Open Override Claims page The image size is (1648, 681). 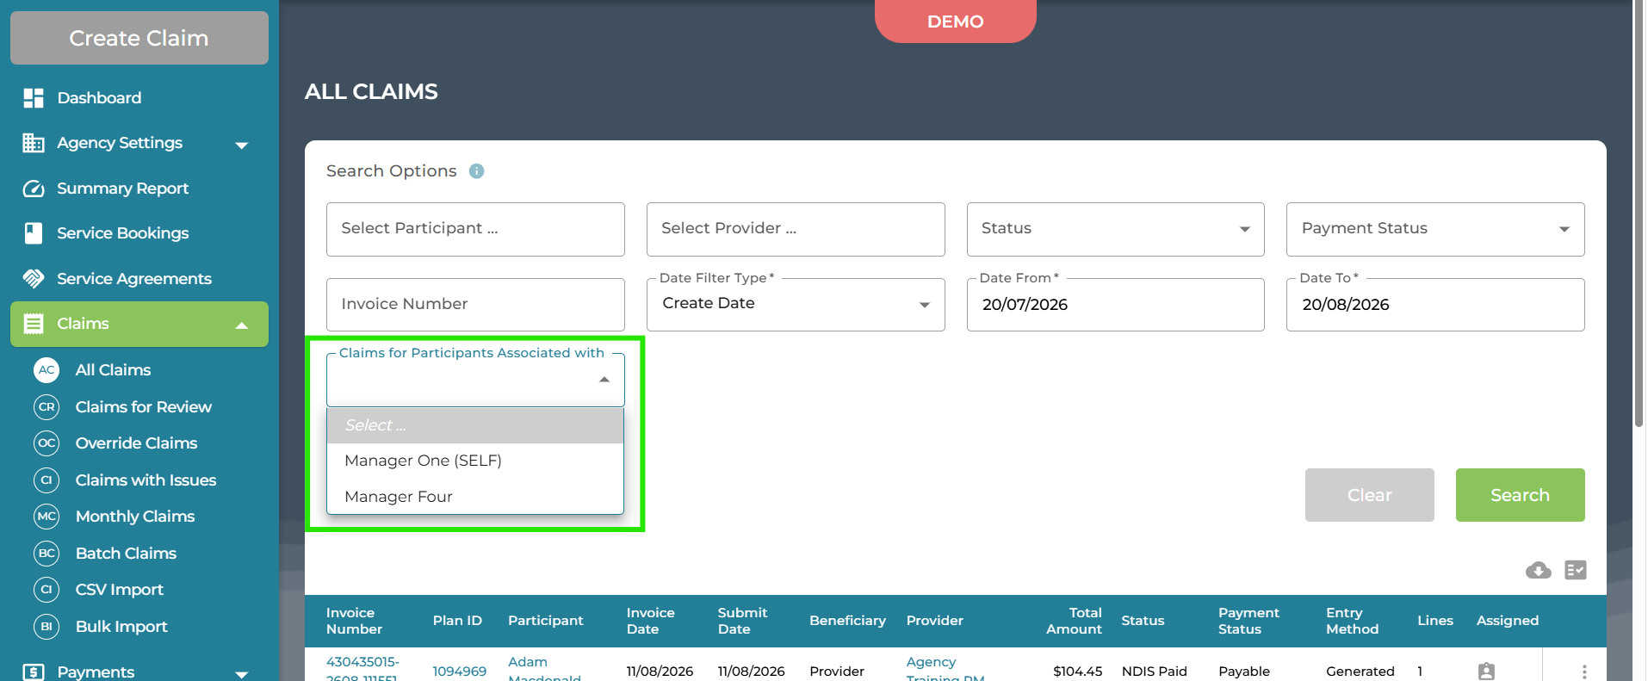pos(136,443)
